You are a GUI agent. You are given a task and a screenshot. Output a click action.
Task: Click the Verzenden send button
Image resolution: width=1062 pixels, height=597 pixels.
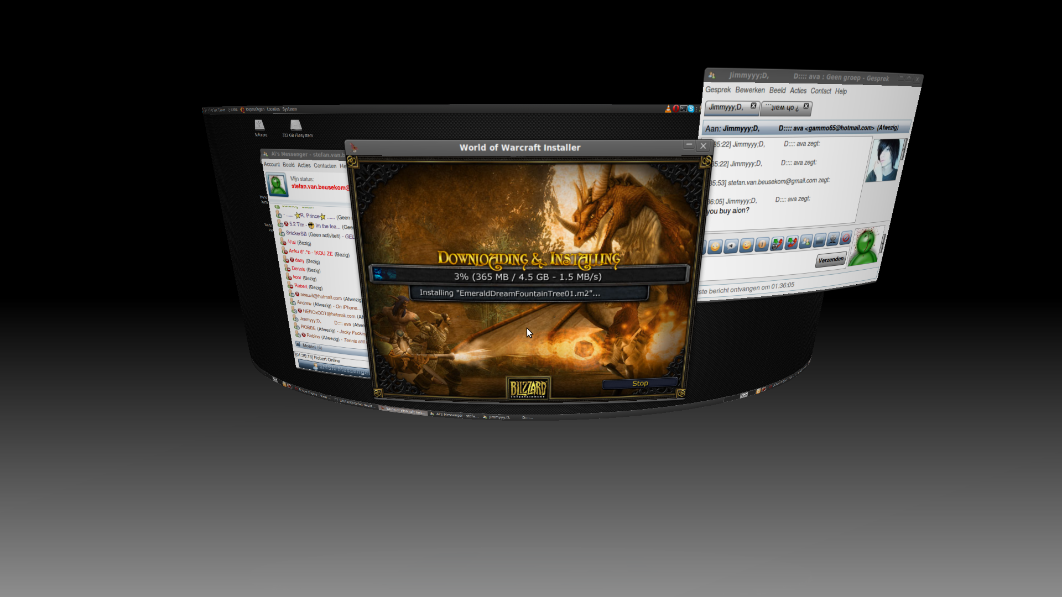coord(831,260)
